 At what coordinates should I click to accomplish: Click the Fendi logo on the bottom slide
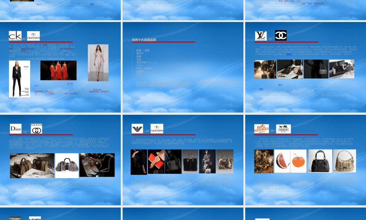tap(35, 218)
